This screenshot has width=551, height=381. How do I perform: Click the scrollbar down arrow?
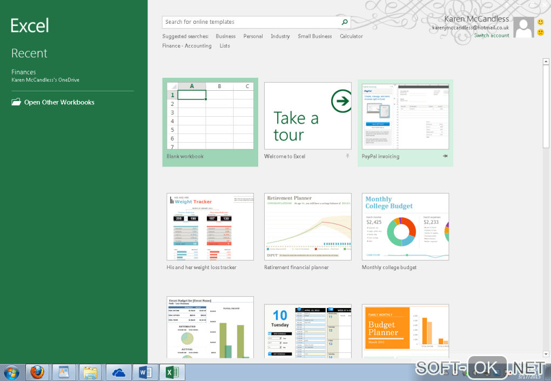(x=546, y=354)
